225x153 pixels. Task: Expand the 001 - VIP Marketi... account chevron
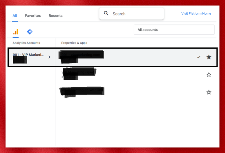pyautogui.click(x=49, y=57)
